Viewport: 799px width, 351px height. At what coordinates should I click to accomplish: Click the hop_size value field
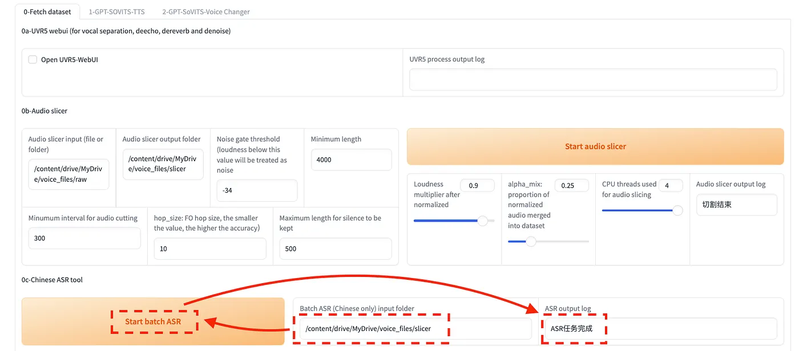pos(210,248)
